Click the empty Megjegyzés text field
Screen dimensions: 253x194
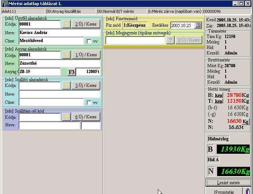135,40
